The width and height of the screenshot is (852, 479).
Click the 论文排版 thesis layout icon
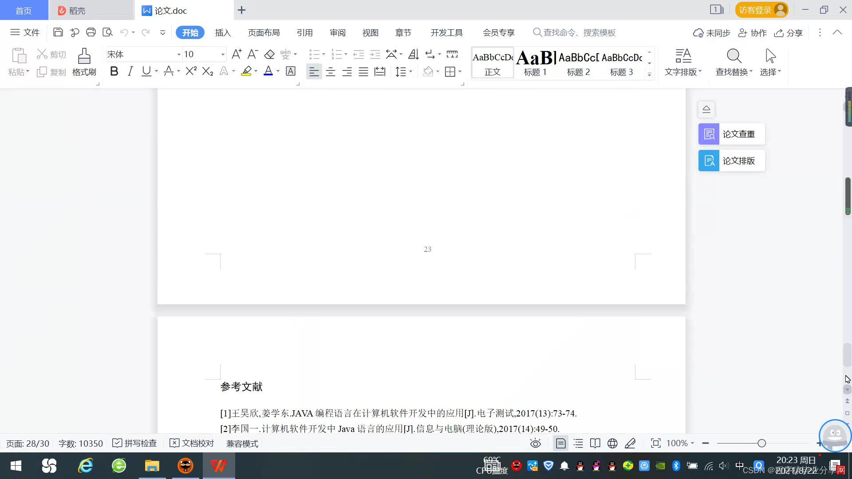[709, 161]
